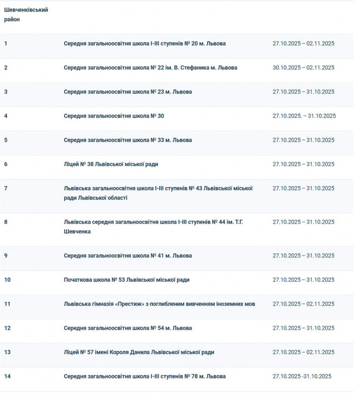Select school № 33 м. Львова row
The width and height of the screenshot is (354, 396).
(x=128, y=140)
